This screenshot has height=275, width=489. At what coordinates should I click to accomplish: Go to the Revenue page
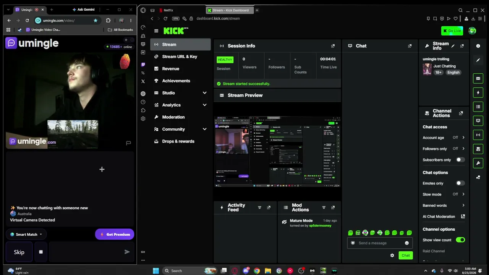click(180, 69)
